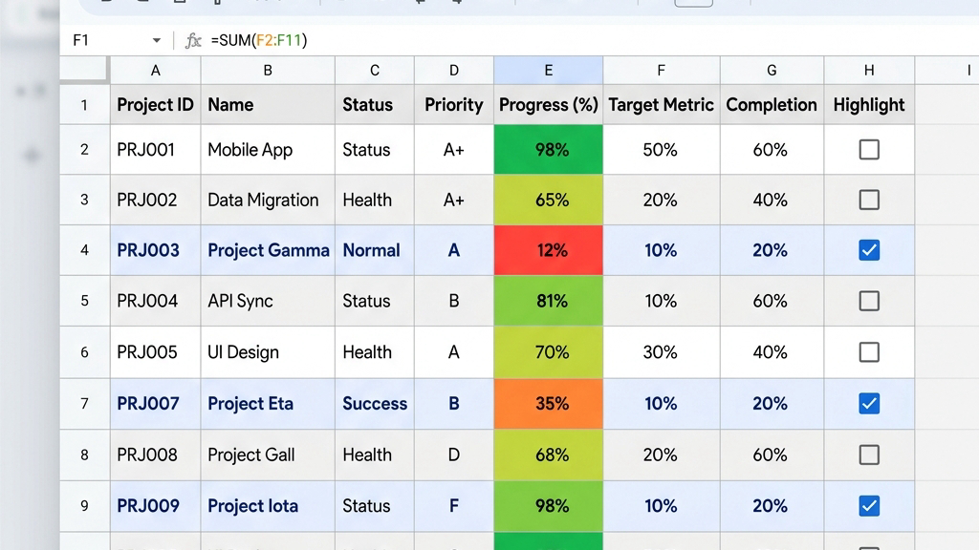Tick the Highlight checkbox for API Sync

[x=869, y=301]
